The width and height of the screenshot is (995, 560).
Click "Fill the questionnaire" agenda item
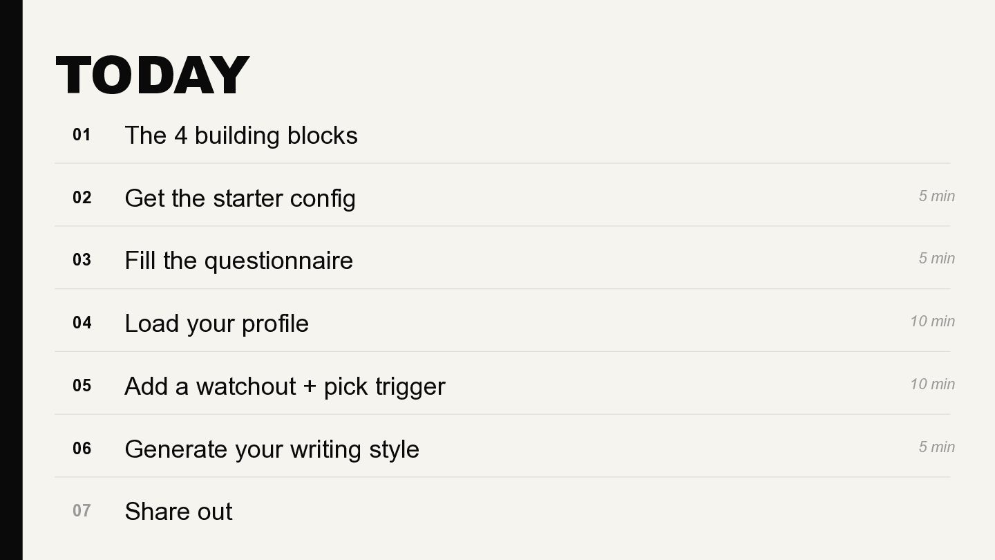[x=238, y=261]
